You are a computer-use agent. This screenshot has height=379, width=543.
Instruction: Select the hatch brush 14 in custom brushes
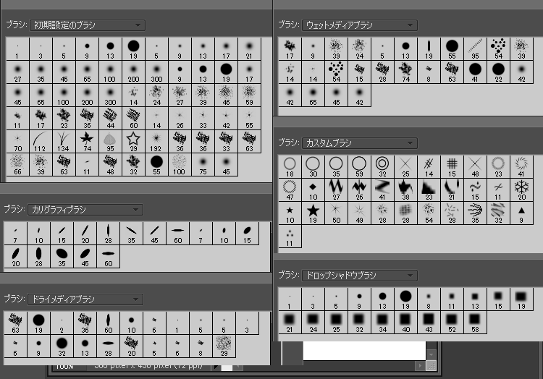pyautogui.click(x=429, y=167)
